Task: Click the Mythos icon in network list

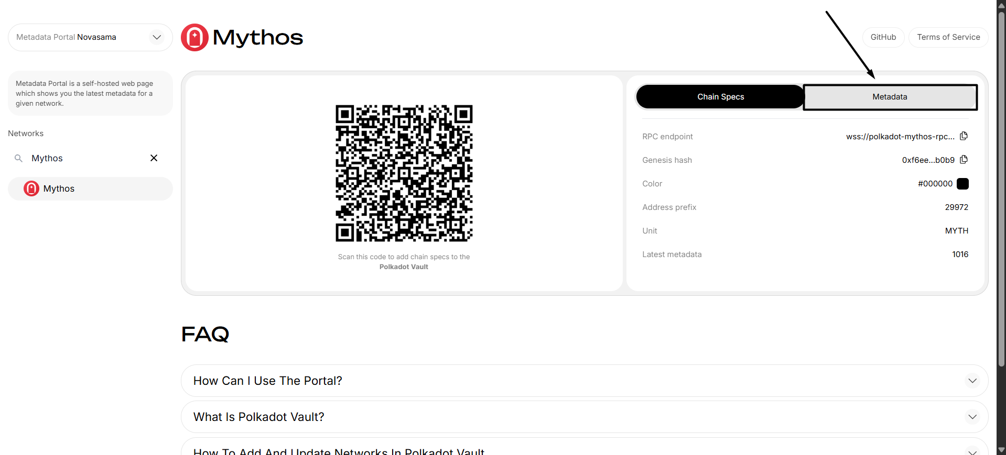Action: coord(31,188)
